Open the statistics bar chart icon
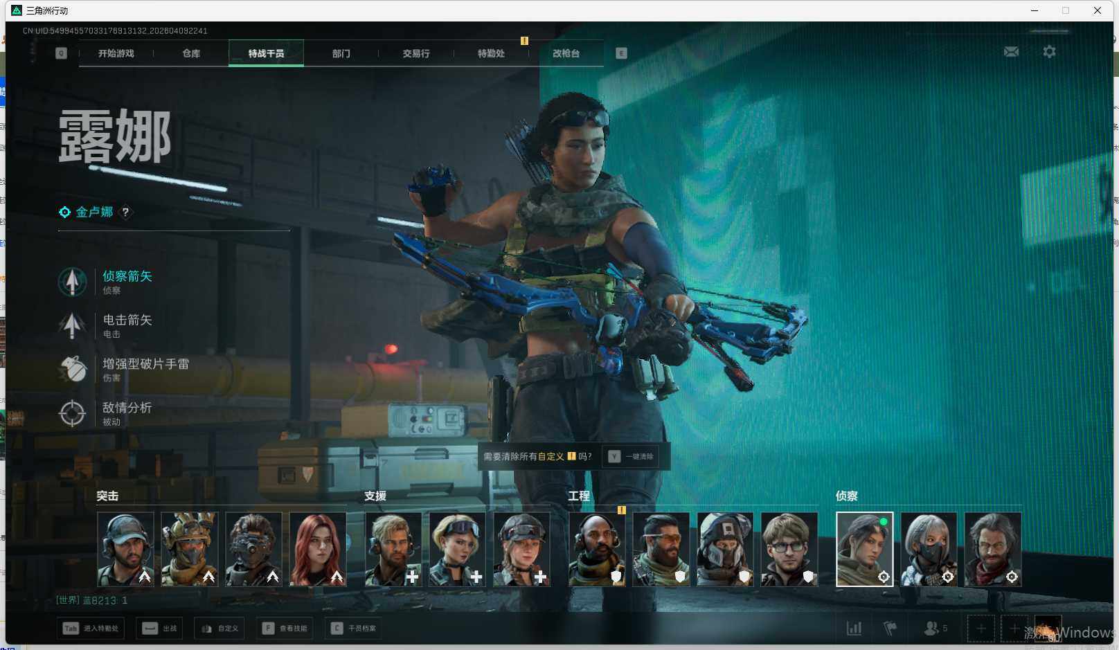Screen dimensions: 1119x650 pos(854,629)
